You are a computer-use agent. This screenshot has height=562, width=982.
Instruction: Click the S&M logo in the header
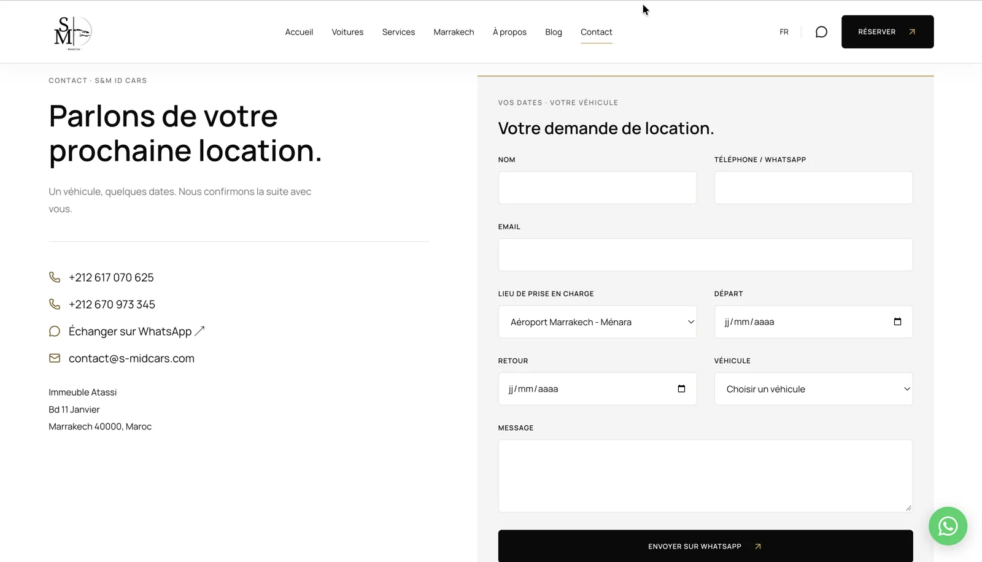click(x=72, y=33)
